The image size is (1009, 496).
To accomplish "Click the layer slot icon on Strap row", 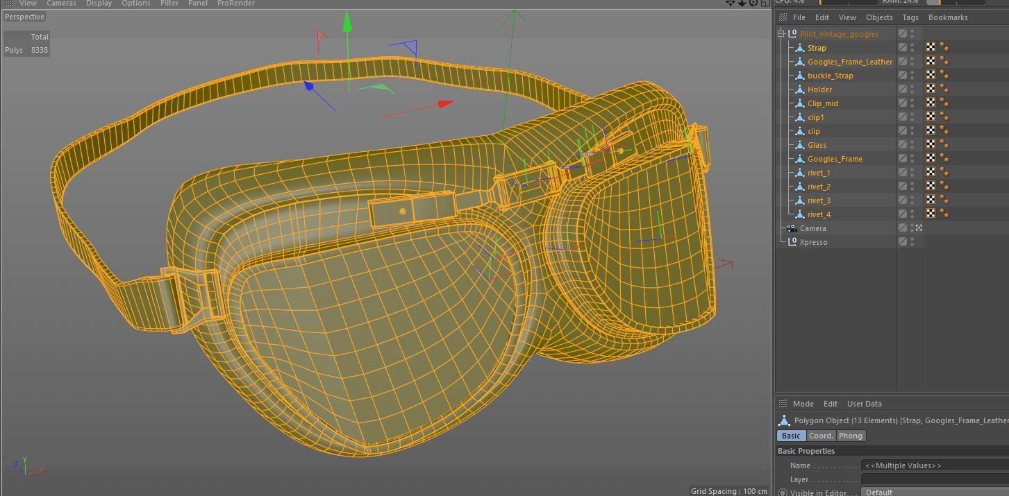I will [x=903, y=47].
